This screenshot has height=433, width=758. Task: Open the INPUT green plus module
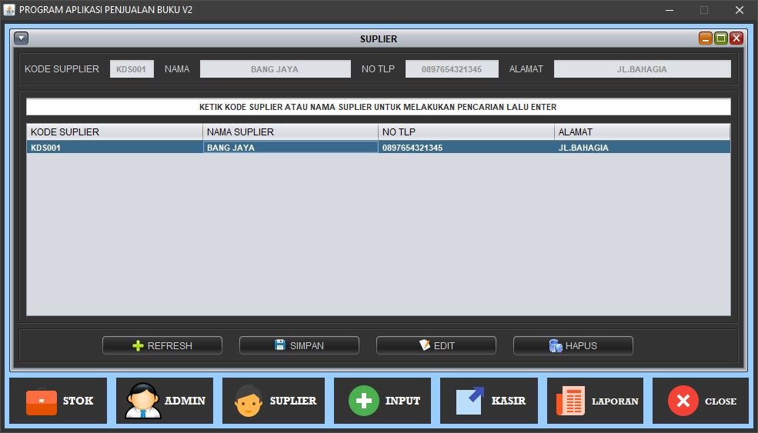click(x=382, y=401)
